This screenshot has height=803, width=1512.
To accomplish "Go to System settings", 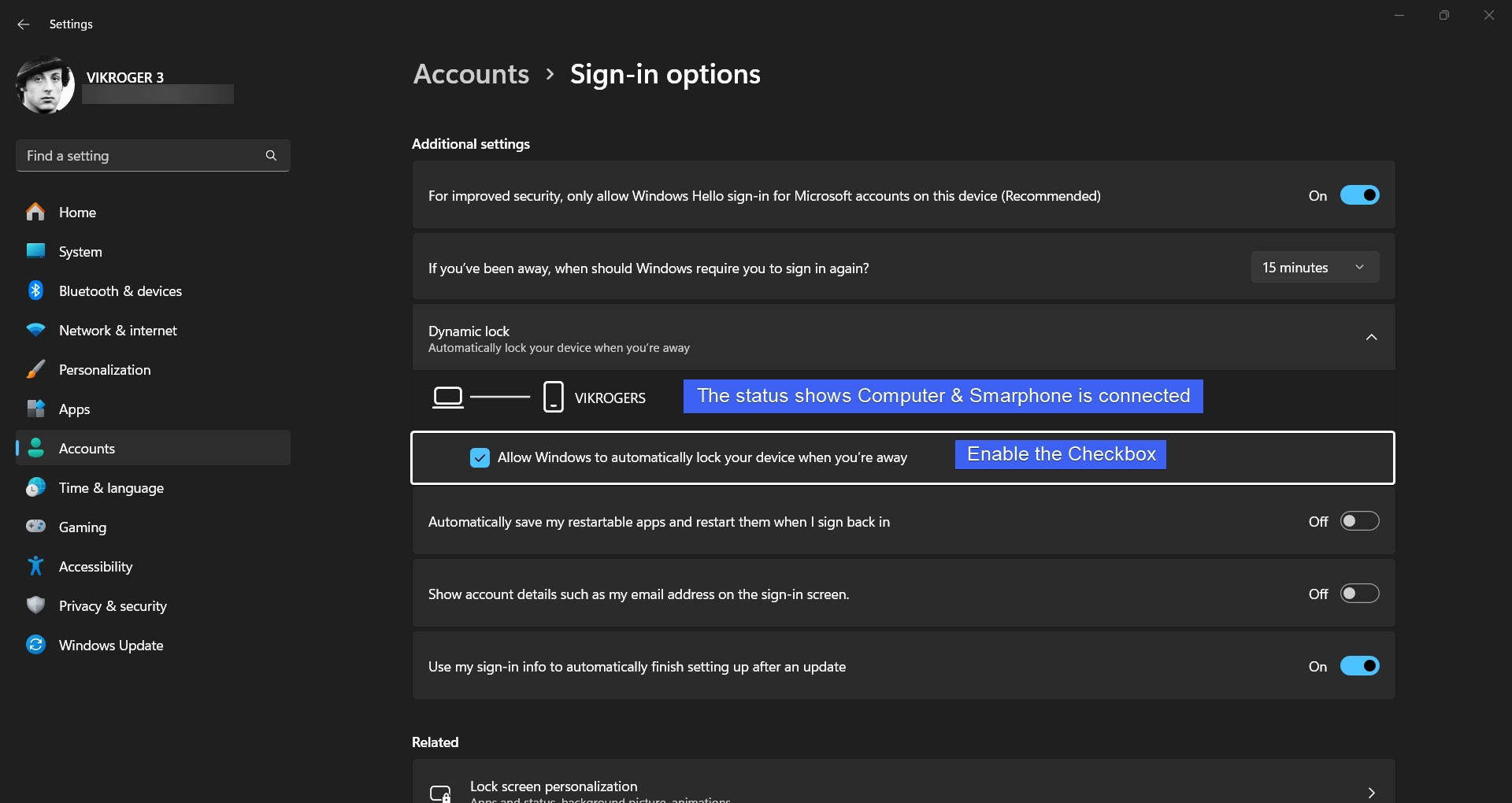I will click(153, 251).
